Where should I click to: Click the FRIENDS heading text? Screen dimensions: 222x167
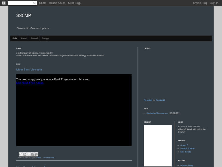coord(181,140)
